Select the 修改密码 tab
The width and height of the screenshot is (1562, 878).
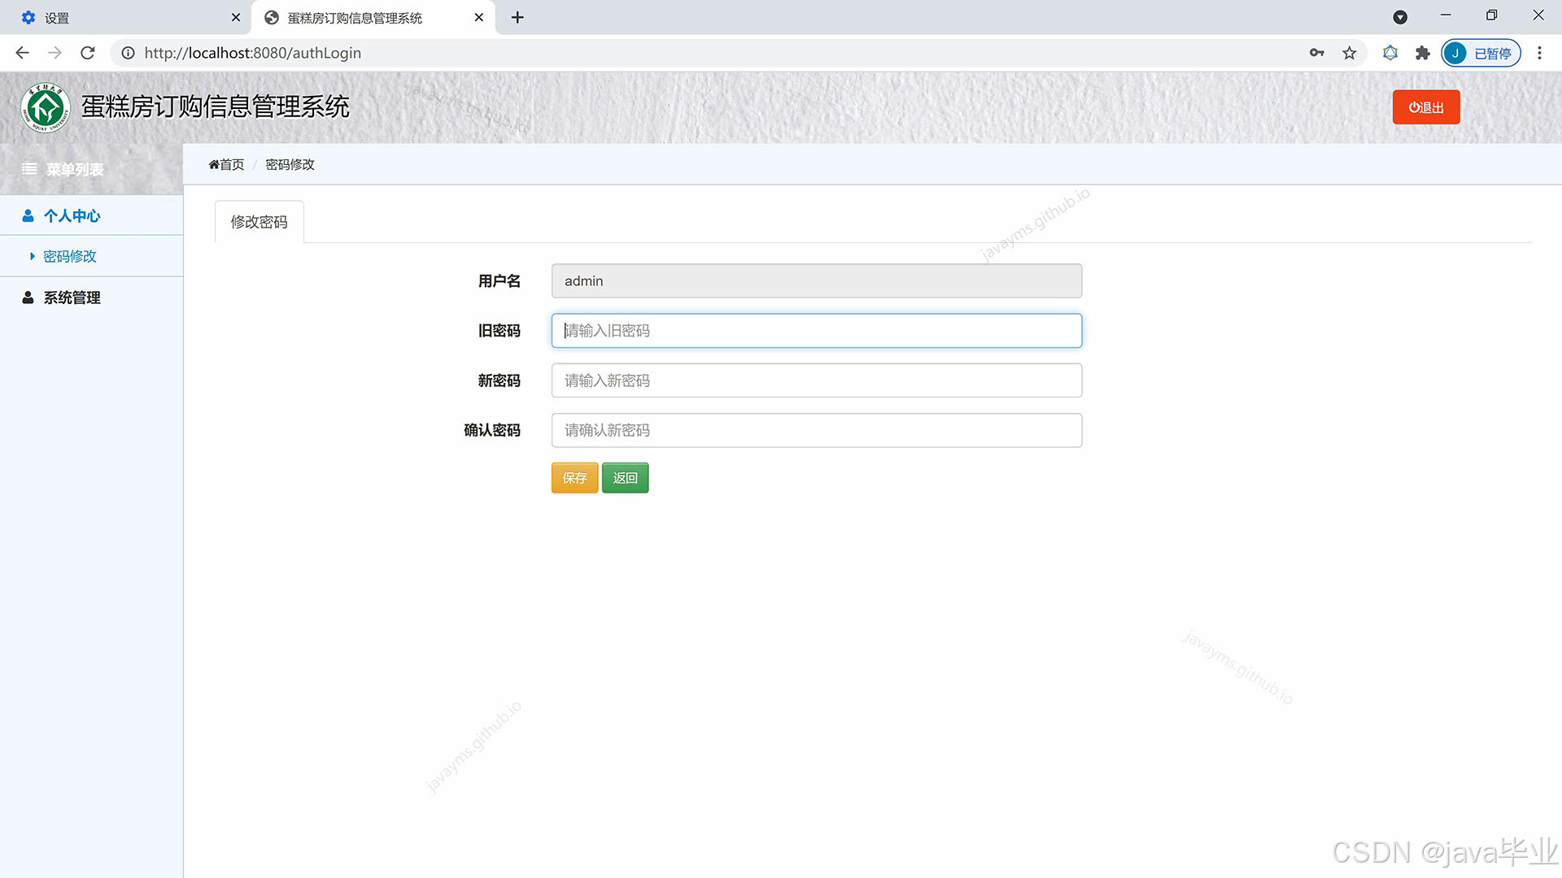[260, 222]
